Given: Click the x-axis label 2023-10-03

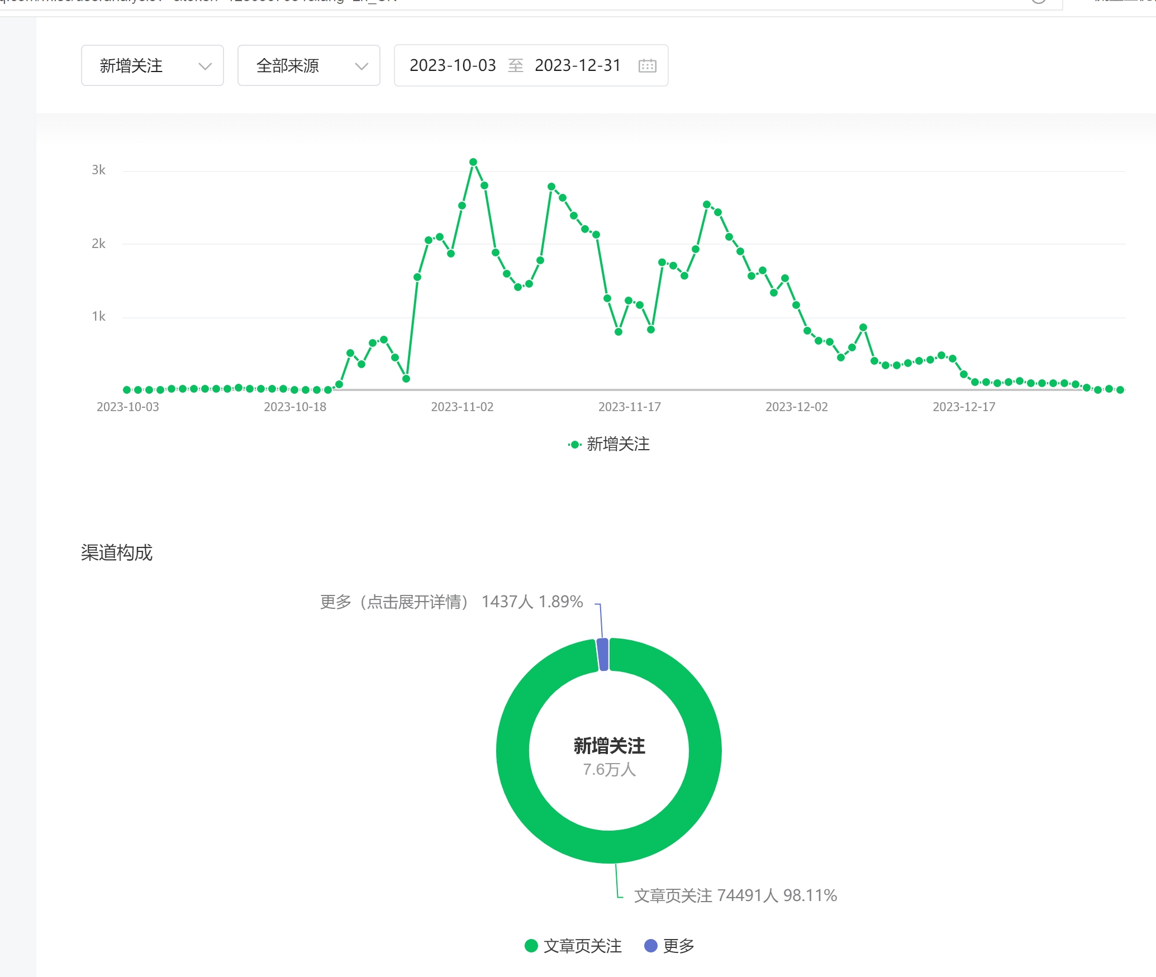Looking at the screenshot, I should point(128,407).
